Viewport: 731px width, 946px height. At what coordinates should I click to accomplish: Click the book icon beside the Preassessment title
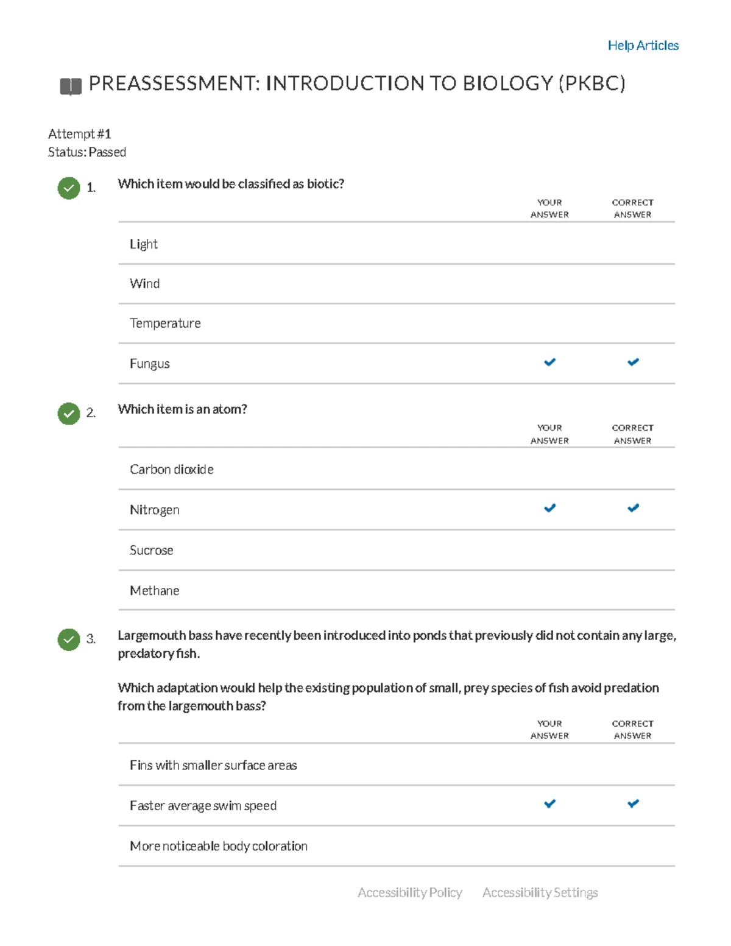tap(71, 86)
